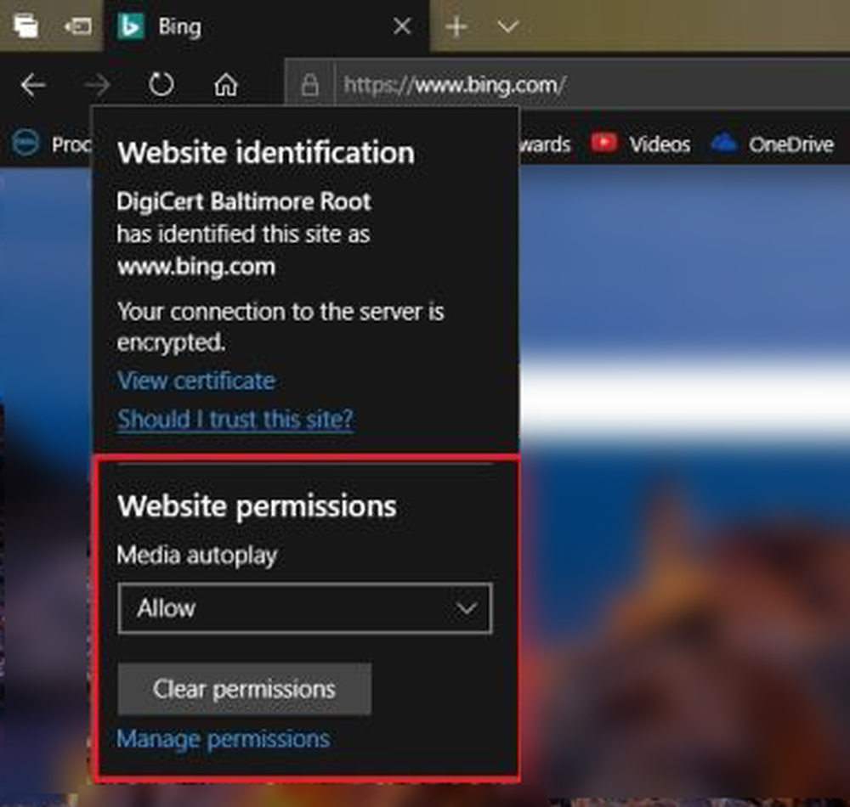The image size is (850, 807).
Task: Close the Bing tab
Action: click(402, 27)
